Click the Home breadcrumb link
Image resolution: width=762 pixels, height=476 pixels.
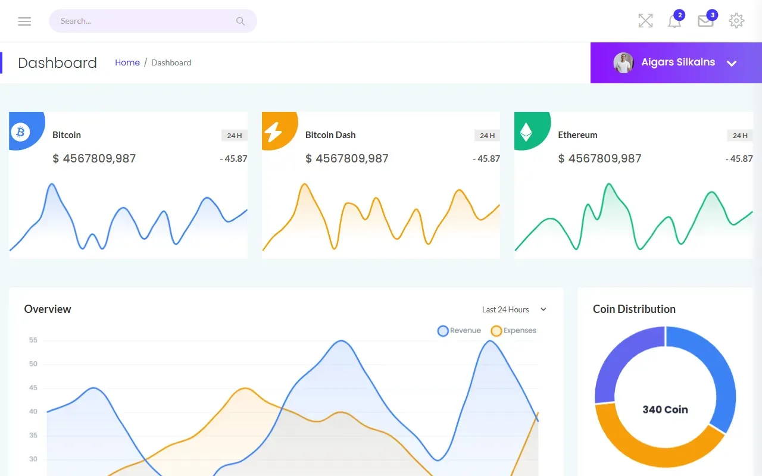click(127, 62)
